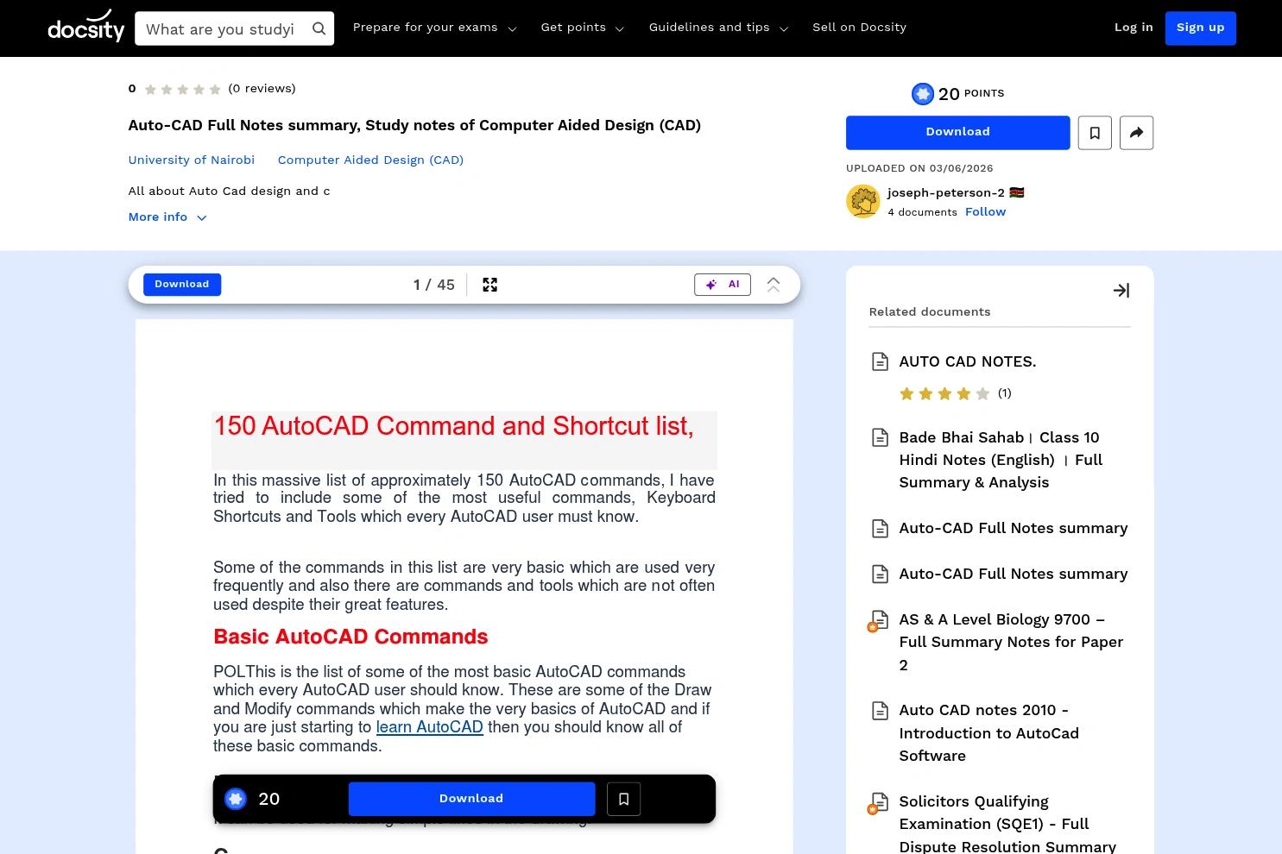
Task: Click the UPLOADED ON 03/06/2026 text
Action: [x=919, y=169]
